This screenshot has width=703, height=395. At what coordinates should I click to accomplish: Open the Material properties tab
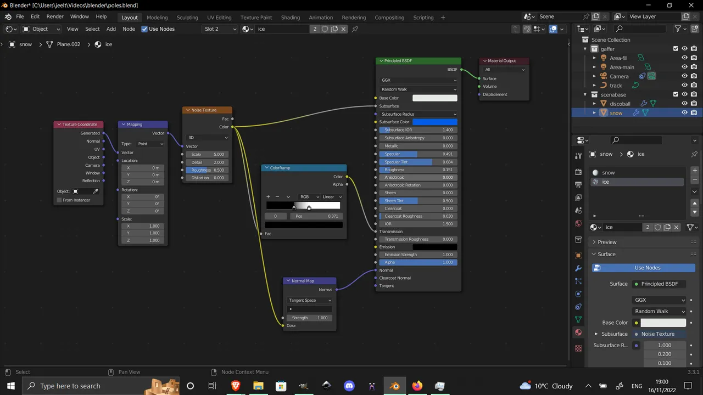coord(578,332)
